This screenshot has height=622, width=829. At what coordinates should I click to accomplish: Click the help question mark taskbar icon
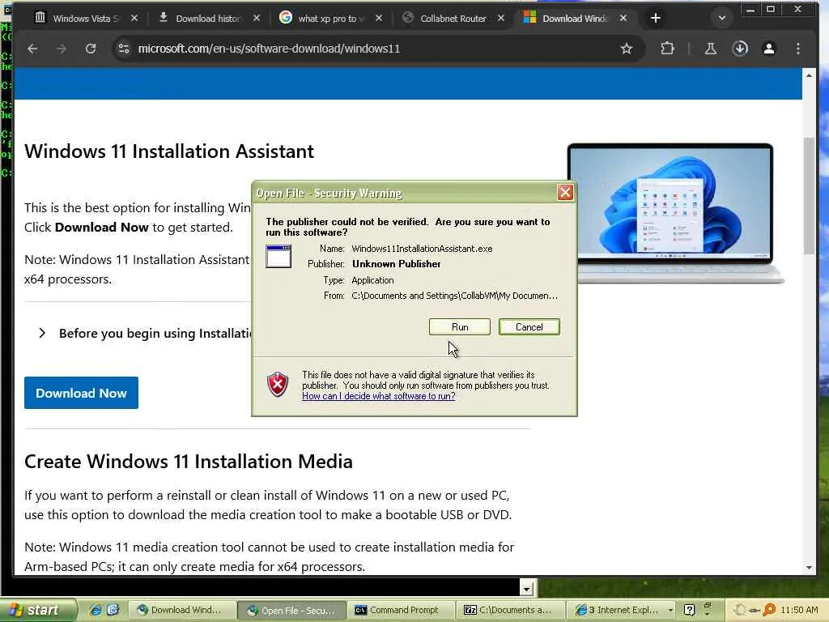click(689, 610)
